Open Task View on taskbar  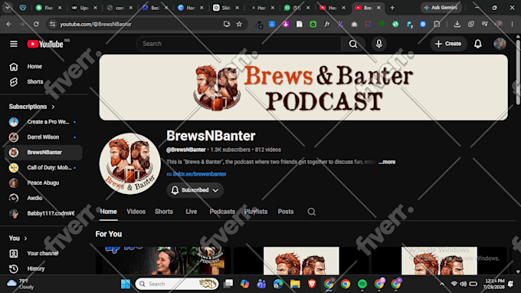228,284
